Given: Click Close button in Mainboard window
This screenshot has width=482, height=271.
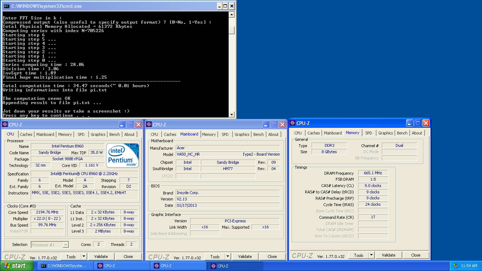Looking at the screenshot, I should (272, 257).
